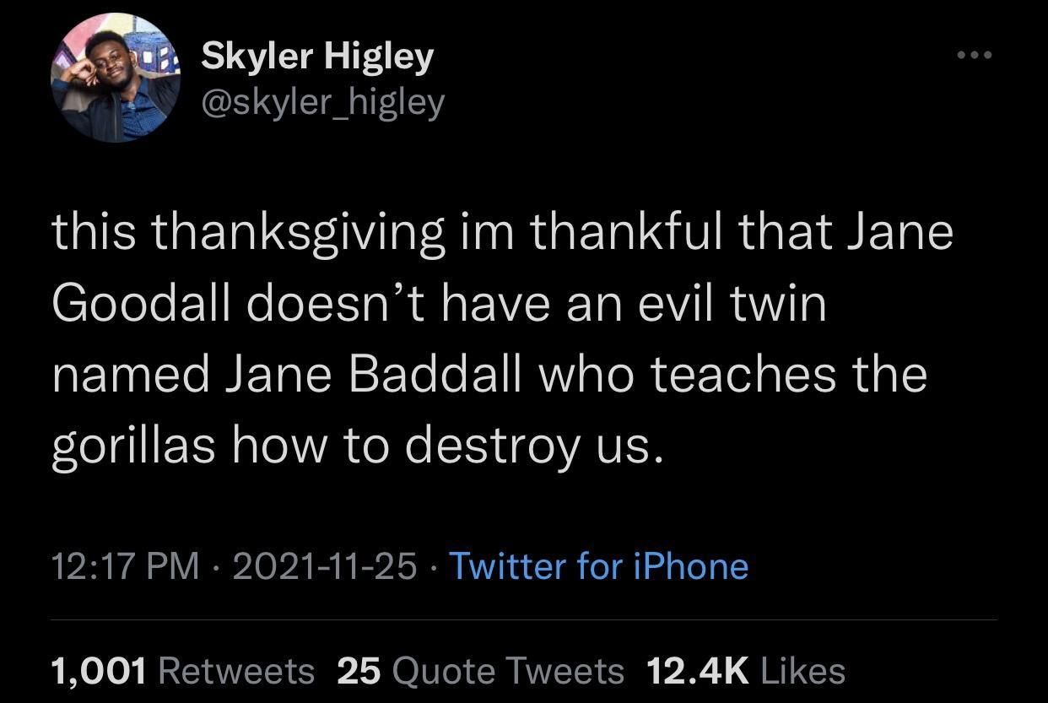Click the 25 quote tweet count number
1048x703 pixels.
[x=359, y=672]
